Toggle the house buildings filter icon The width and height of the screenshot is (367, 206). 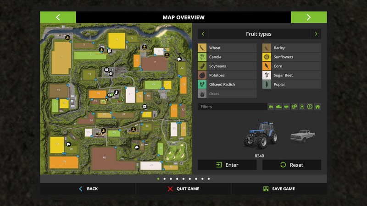tap(317, 107)
